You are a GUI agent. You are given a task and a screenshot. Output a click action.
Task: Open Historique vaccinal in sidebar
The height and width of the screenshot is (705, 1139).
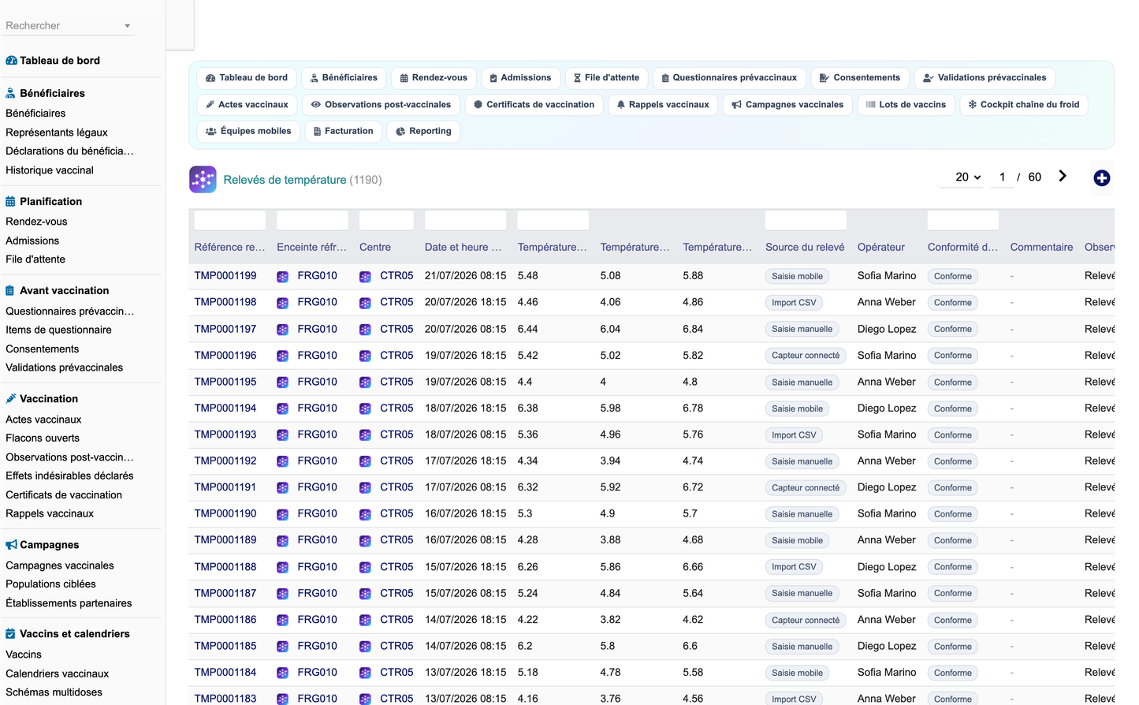(50, 170)
